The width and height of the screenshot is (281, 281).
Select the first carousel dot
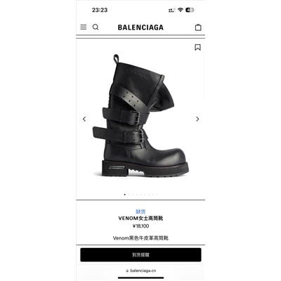[x=125, y=195]
